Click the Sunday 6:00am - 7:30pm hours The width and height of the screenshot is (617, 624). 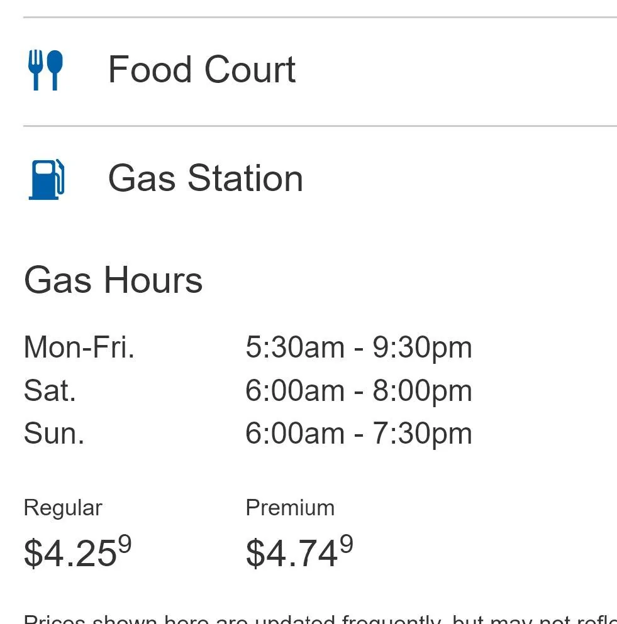point(359,435)
